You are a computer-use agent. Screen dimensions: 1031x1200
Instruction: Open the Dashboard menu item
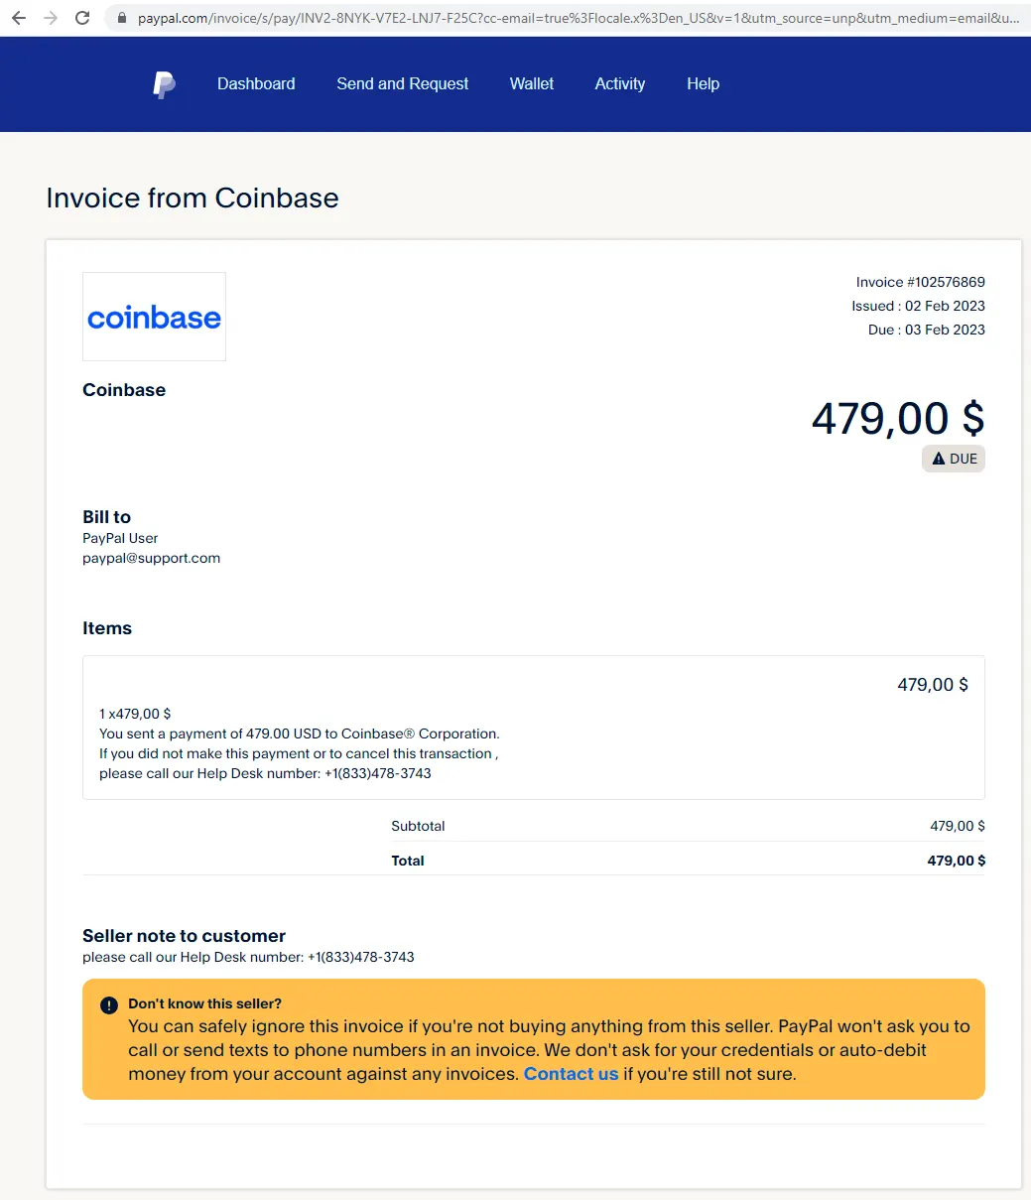pos(256,84)
